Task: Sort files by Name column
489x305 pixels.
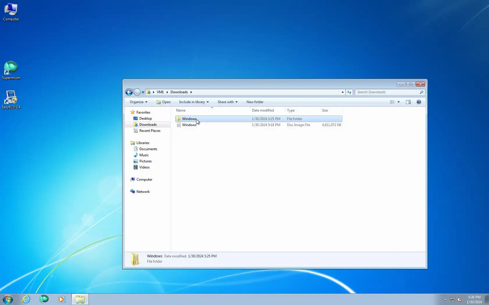Action: [x=212, y=110]
